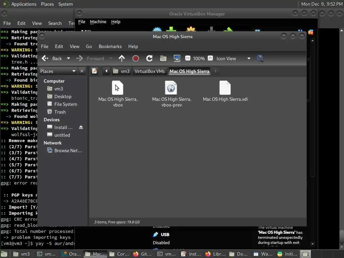Image resolution: width=344 pixels, height=258 pixels.
Task: Click the path bar right scroll arrow
Action: coord(215,71)
